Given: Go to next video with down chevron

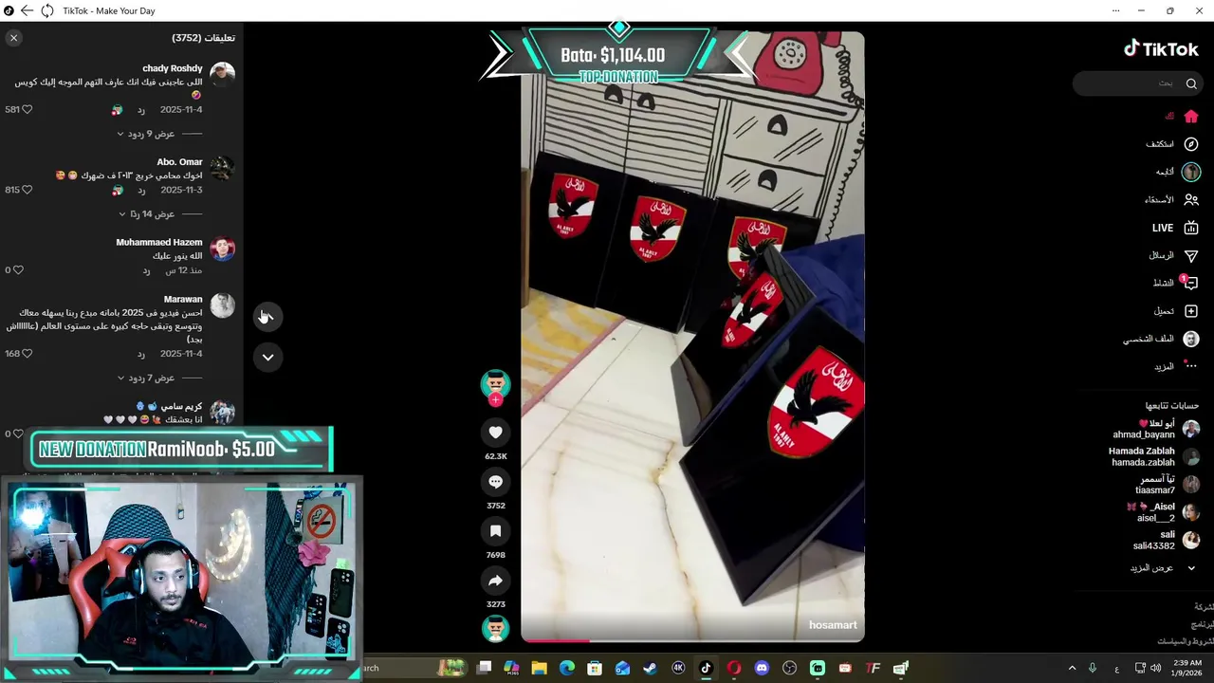Looking at the screenshot, I should [x=267, y=358].
